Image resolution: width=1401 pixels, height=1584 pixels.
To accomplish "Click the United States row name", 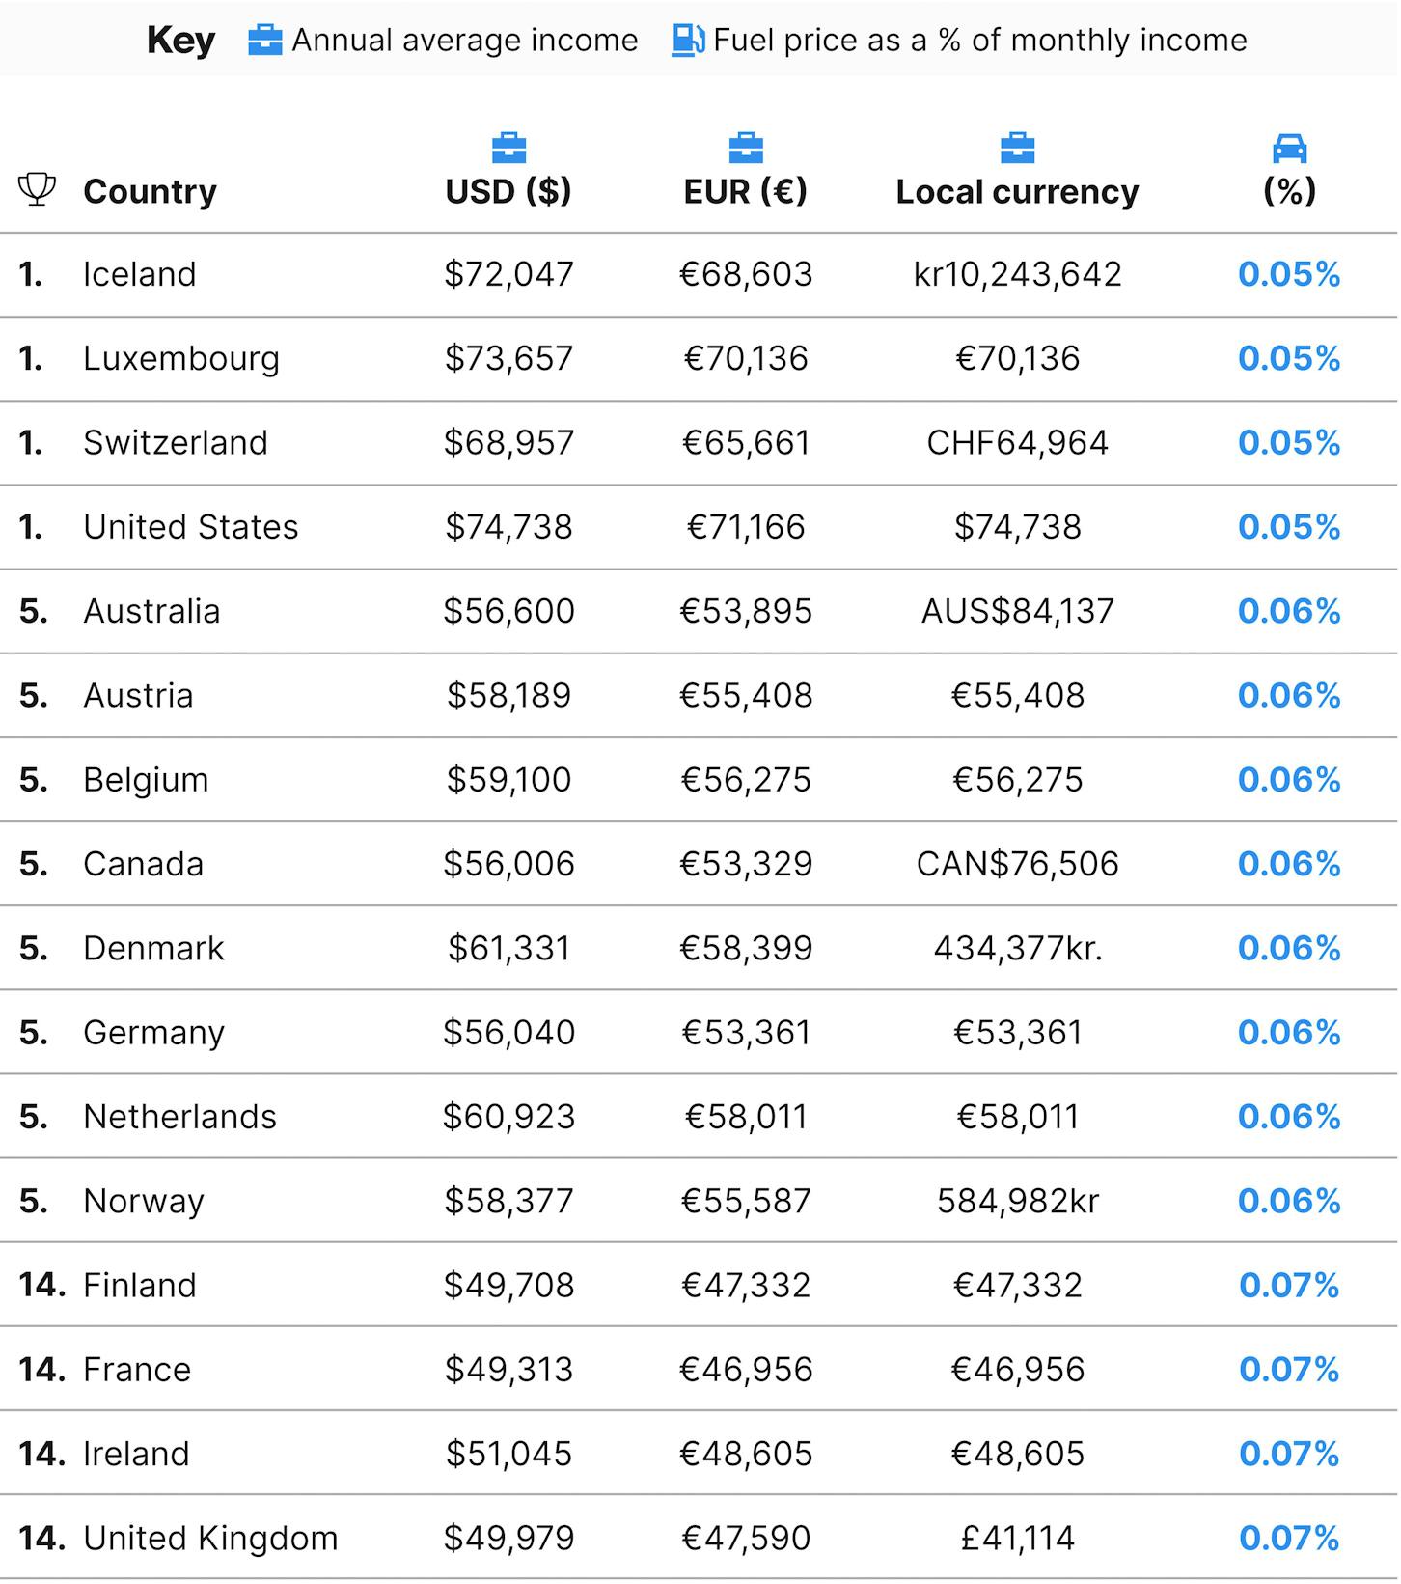I will point(191,527).
